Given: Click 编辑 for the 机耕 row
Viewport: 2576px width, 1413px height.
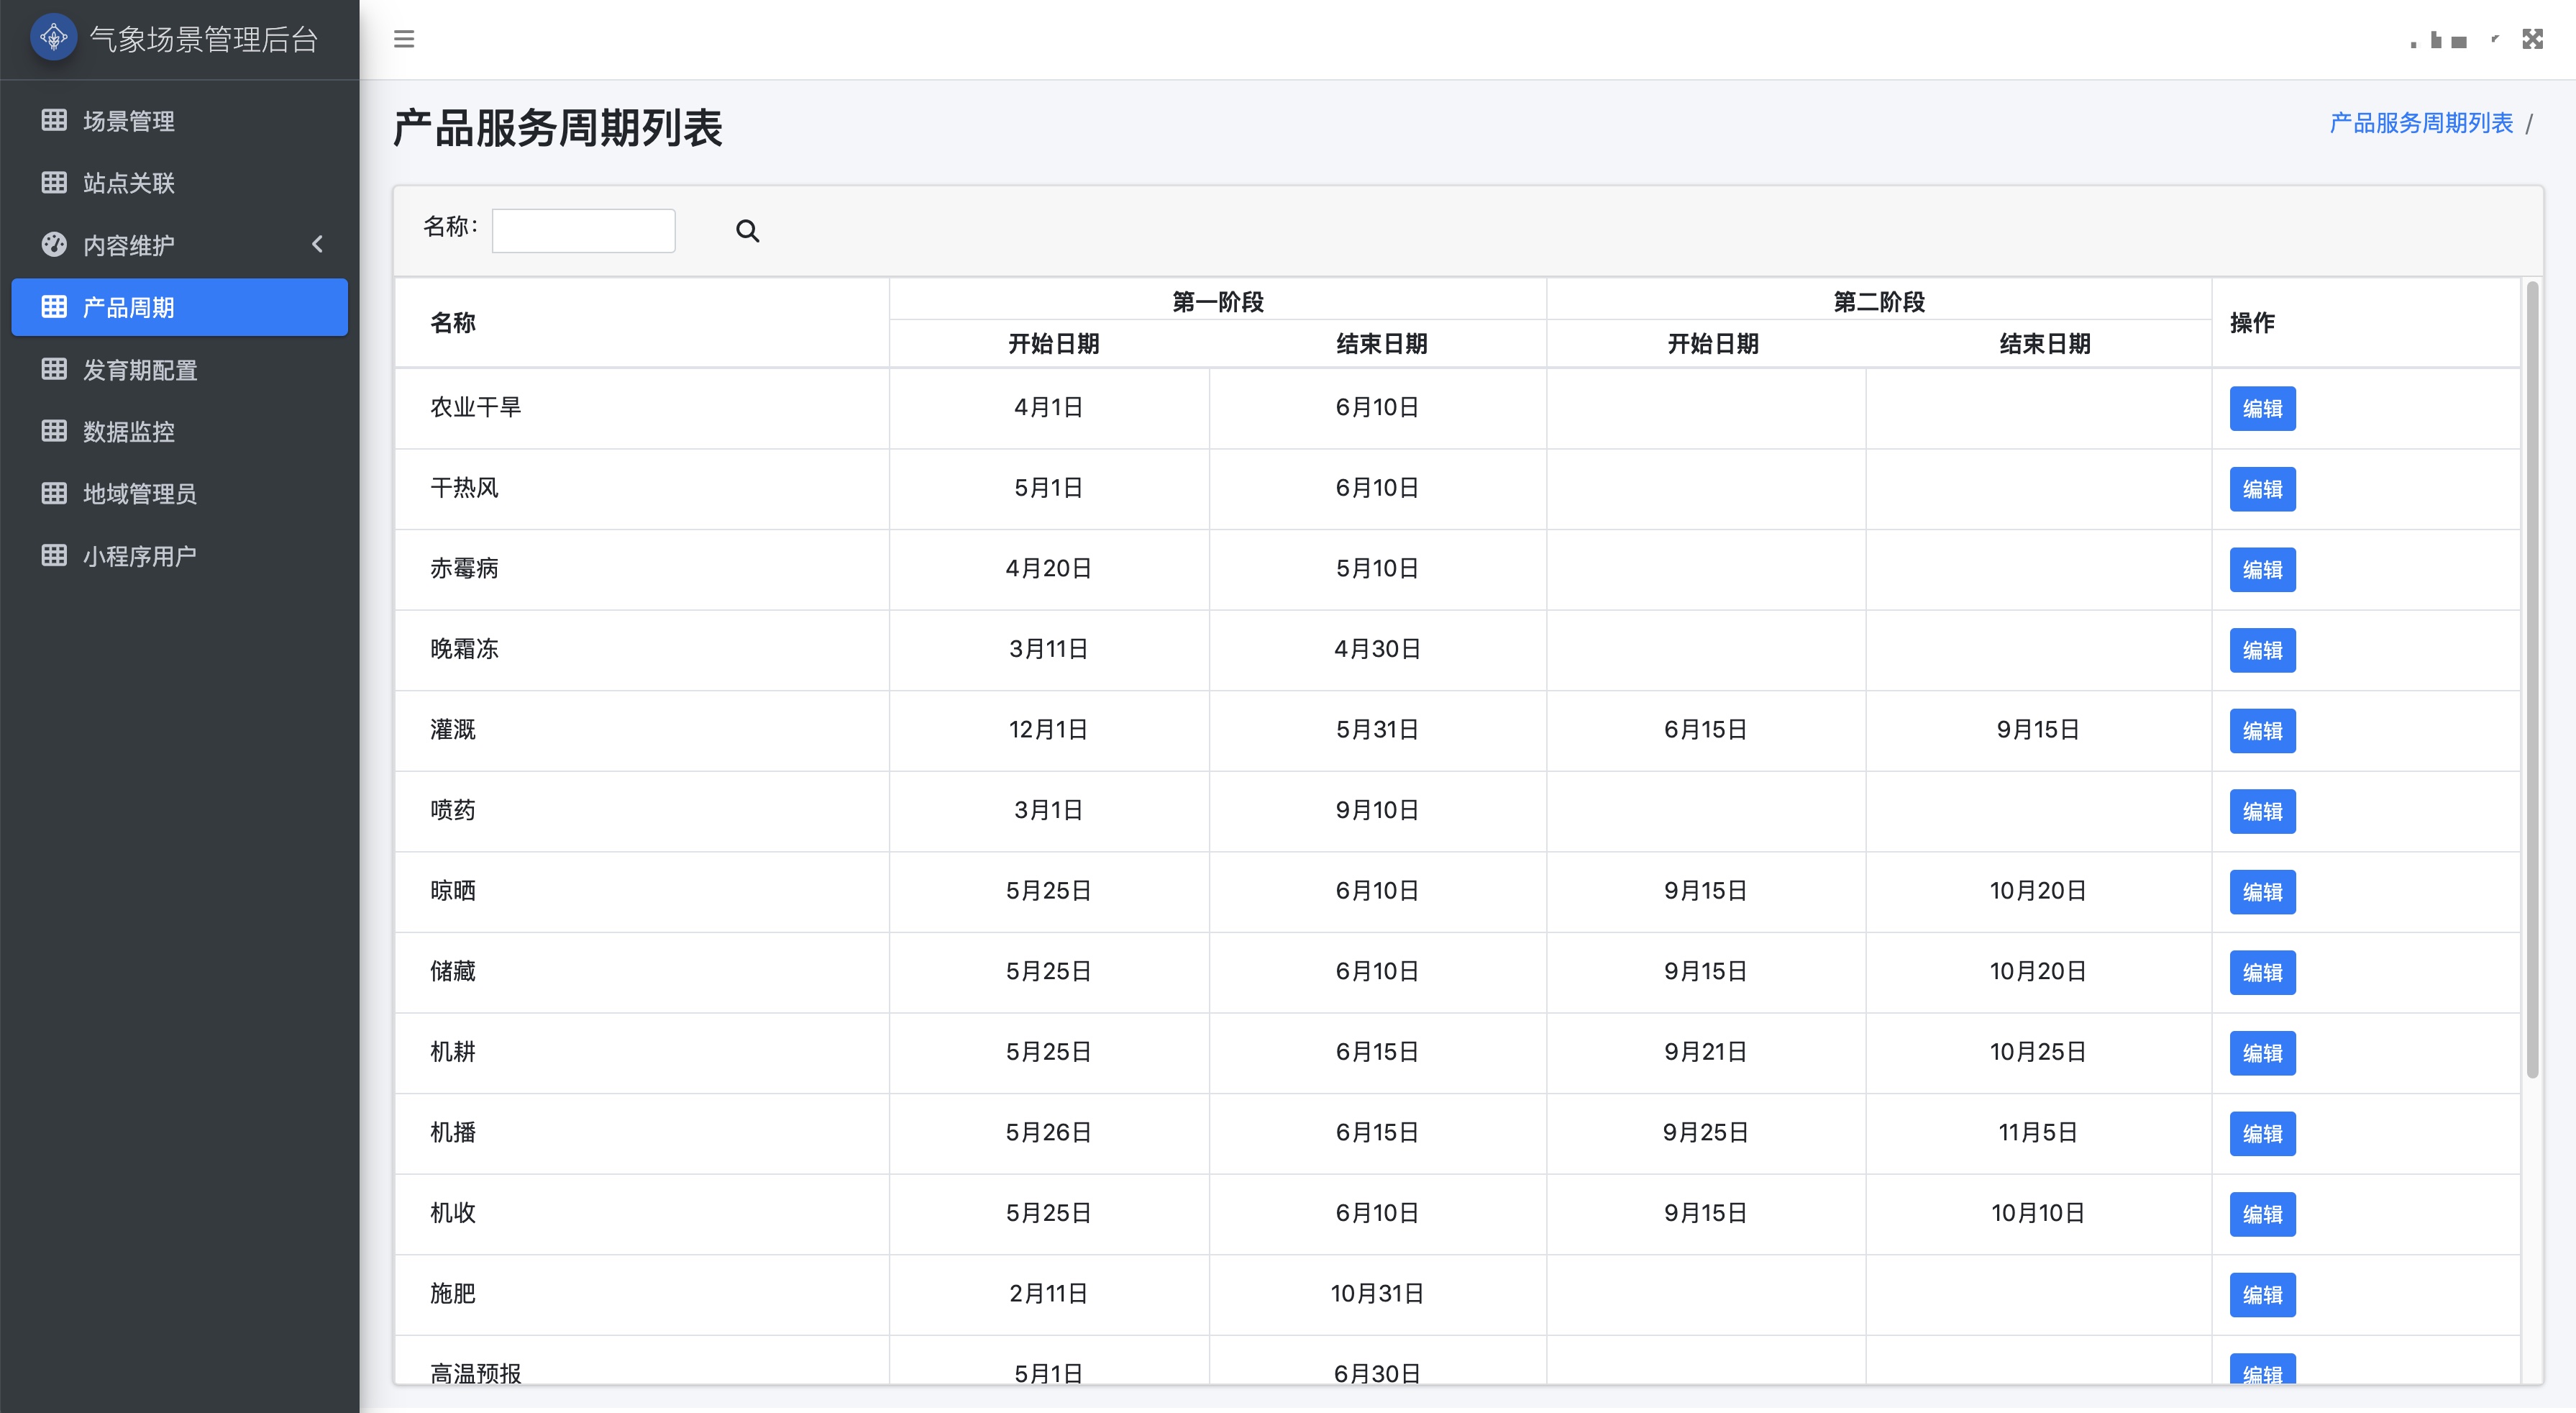Looking at the screenshot, I should pyautogui.click(x=2262, y=1053).
